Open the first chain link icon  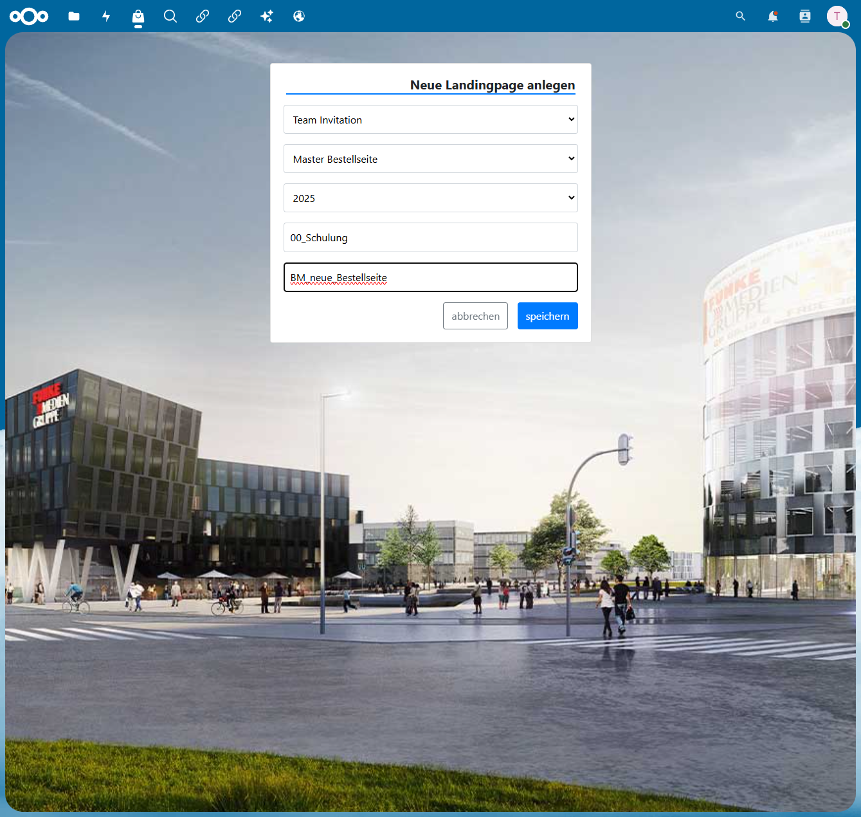coord(203,16)
